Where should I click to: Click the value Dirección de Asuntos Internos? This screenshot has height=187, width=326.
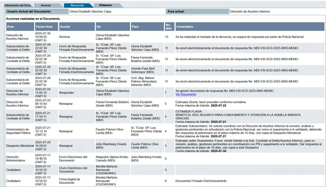tap(250, 11)
